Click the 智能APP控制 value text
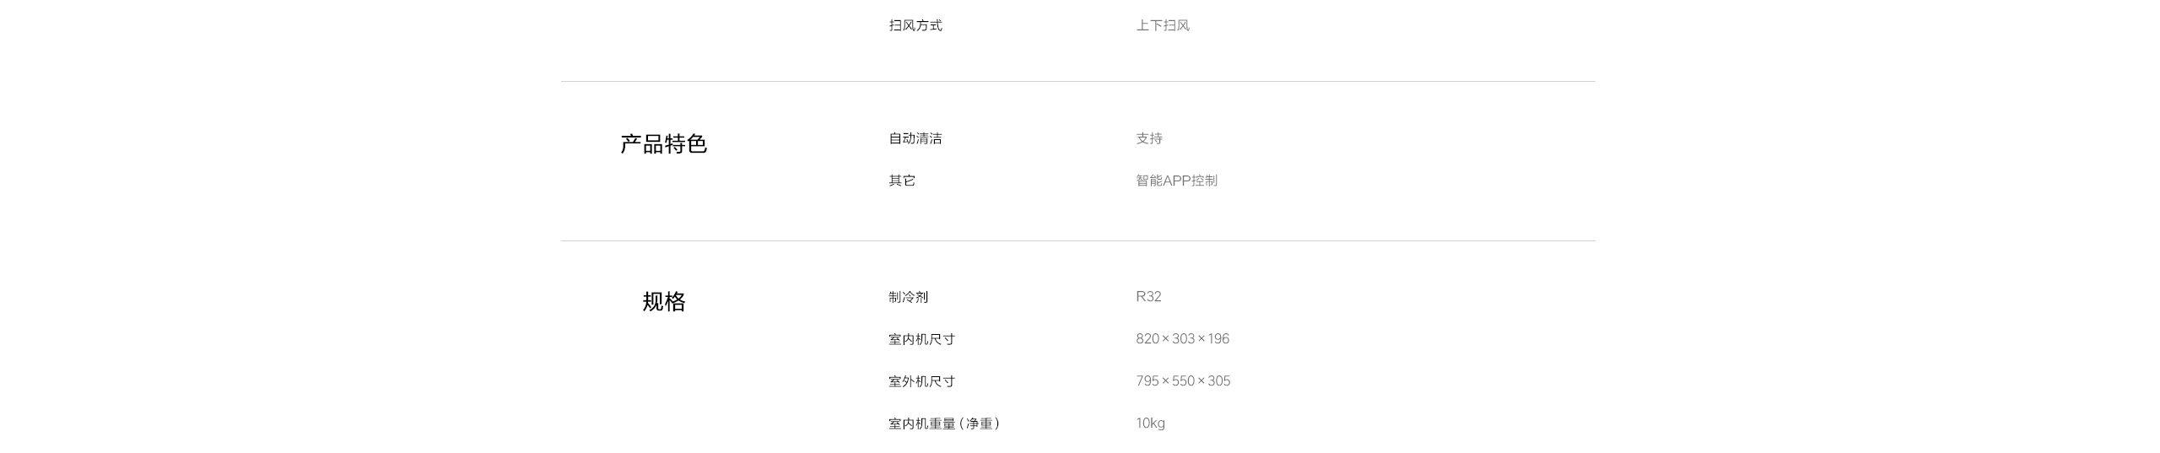 point(1176,181)
